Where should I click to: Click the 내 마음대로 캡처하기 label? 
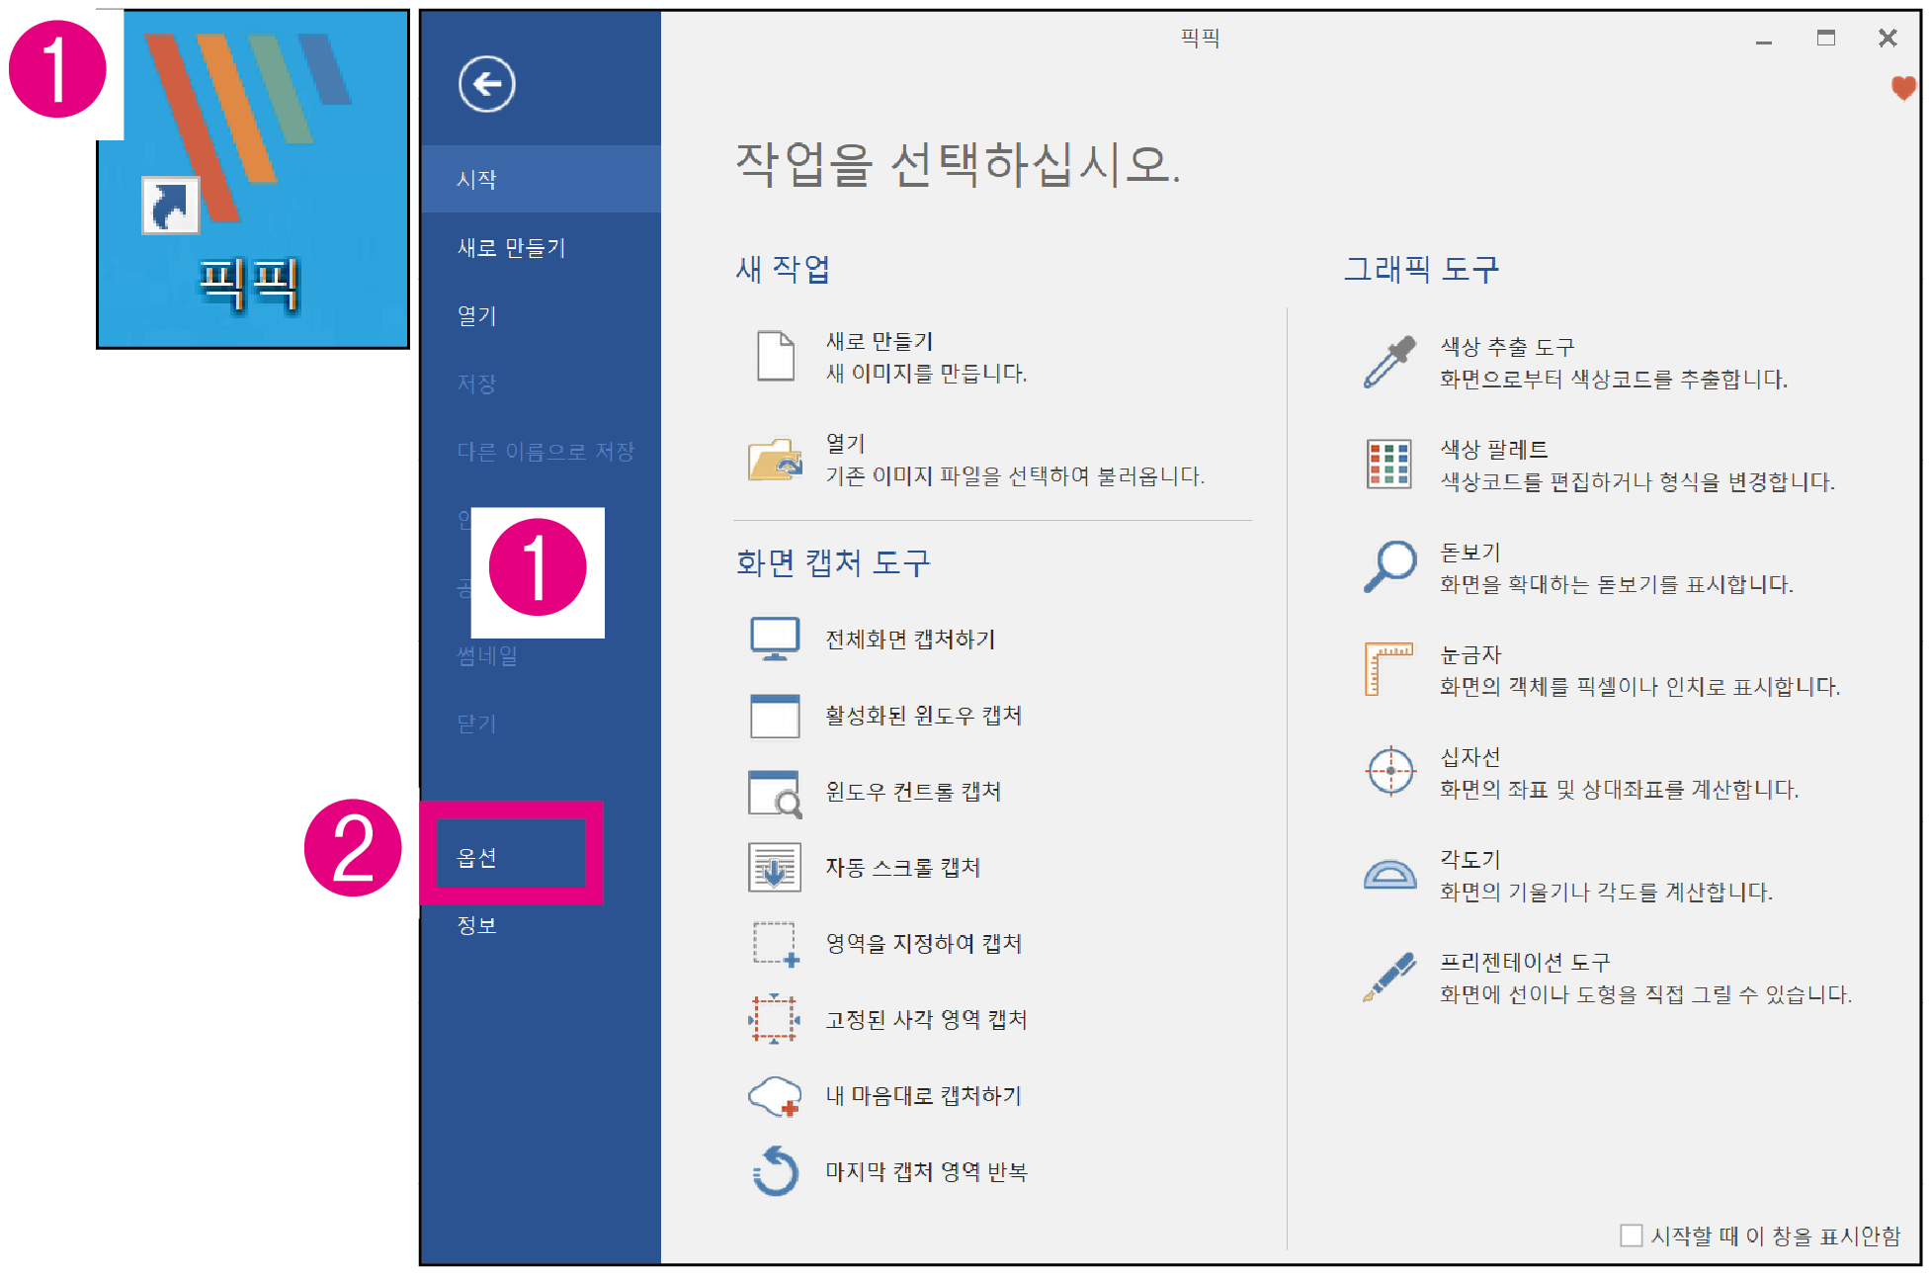923,1096
